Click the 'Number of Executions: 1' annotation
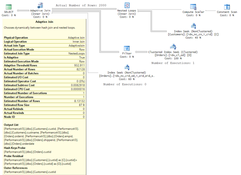The image size is (241, 175). tap(173, 63)
